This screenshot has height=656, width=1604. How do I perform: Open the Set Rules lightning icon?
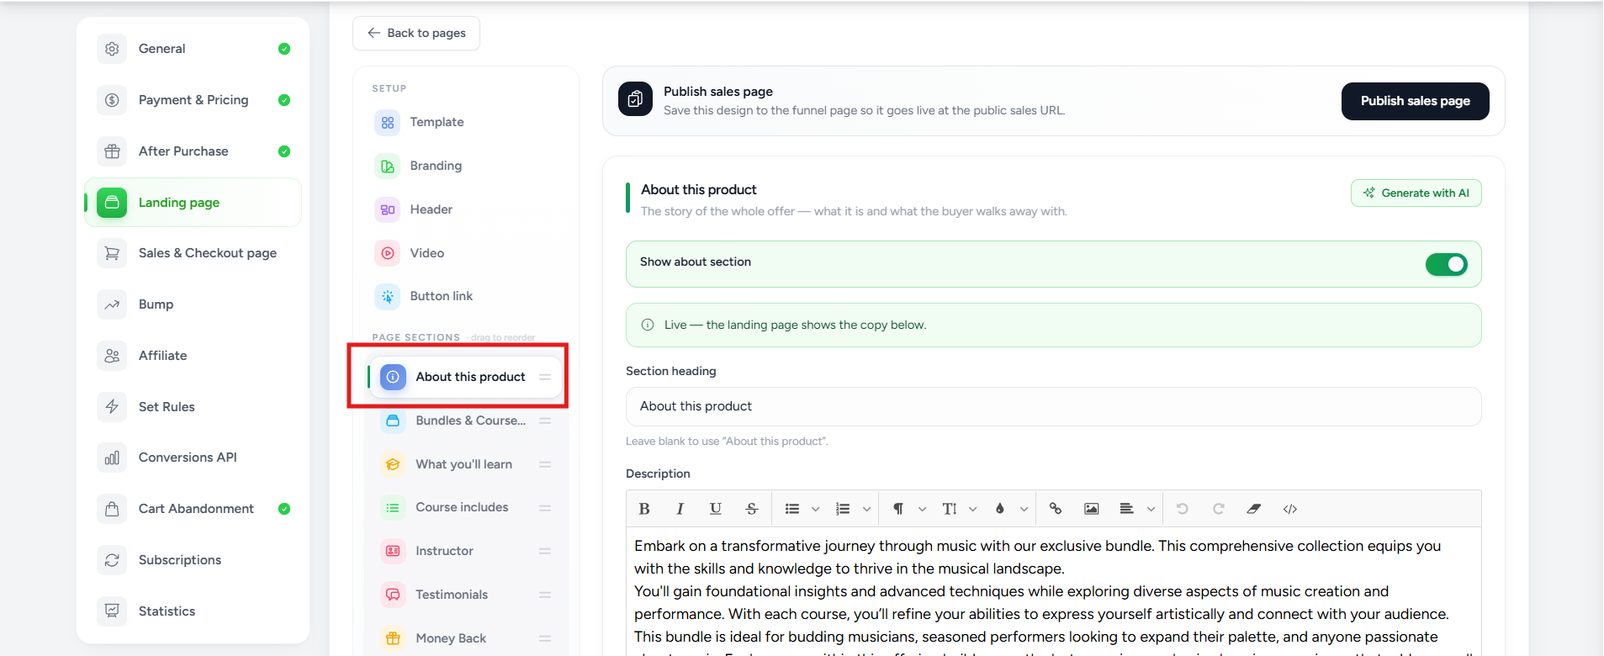tap(112, 407)
